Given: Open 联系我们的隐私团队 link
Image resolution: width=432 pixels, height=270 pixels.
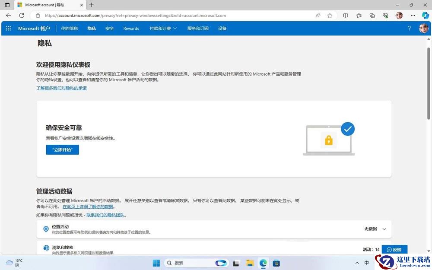Looking at the screenshot, I should click(105, 215).
